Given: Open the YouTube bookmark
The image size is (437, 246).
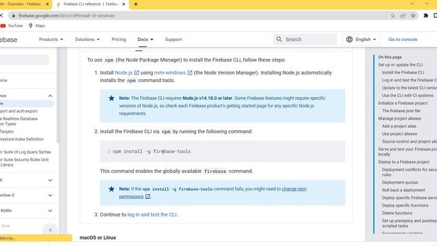Looking at the screenshot, I should click(12, 26).
